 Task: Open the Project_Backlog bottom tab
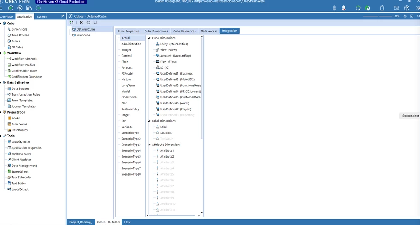click(81, 222)
